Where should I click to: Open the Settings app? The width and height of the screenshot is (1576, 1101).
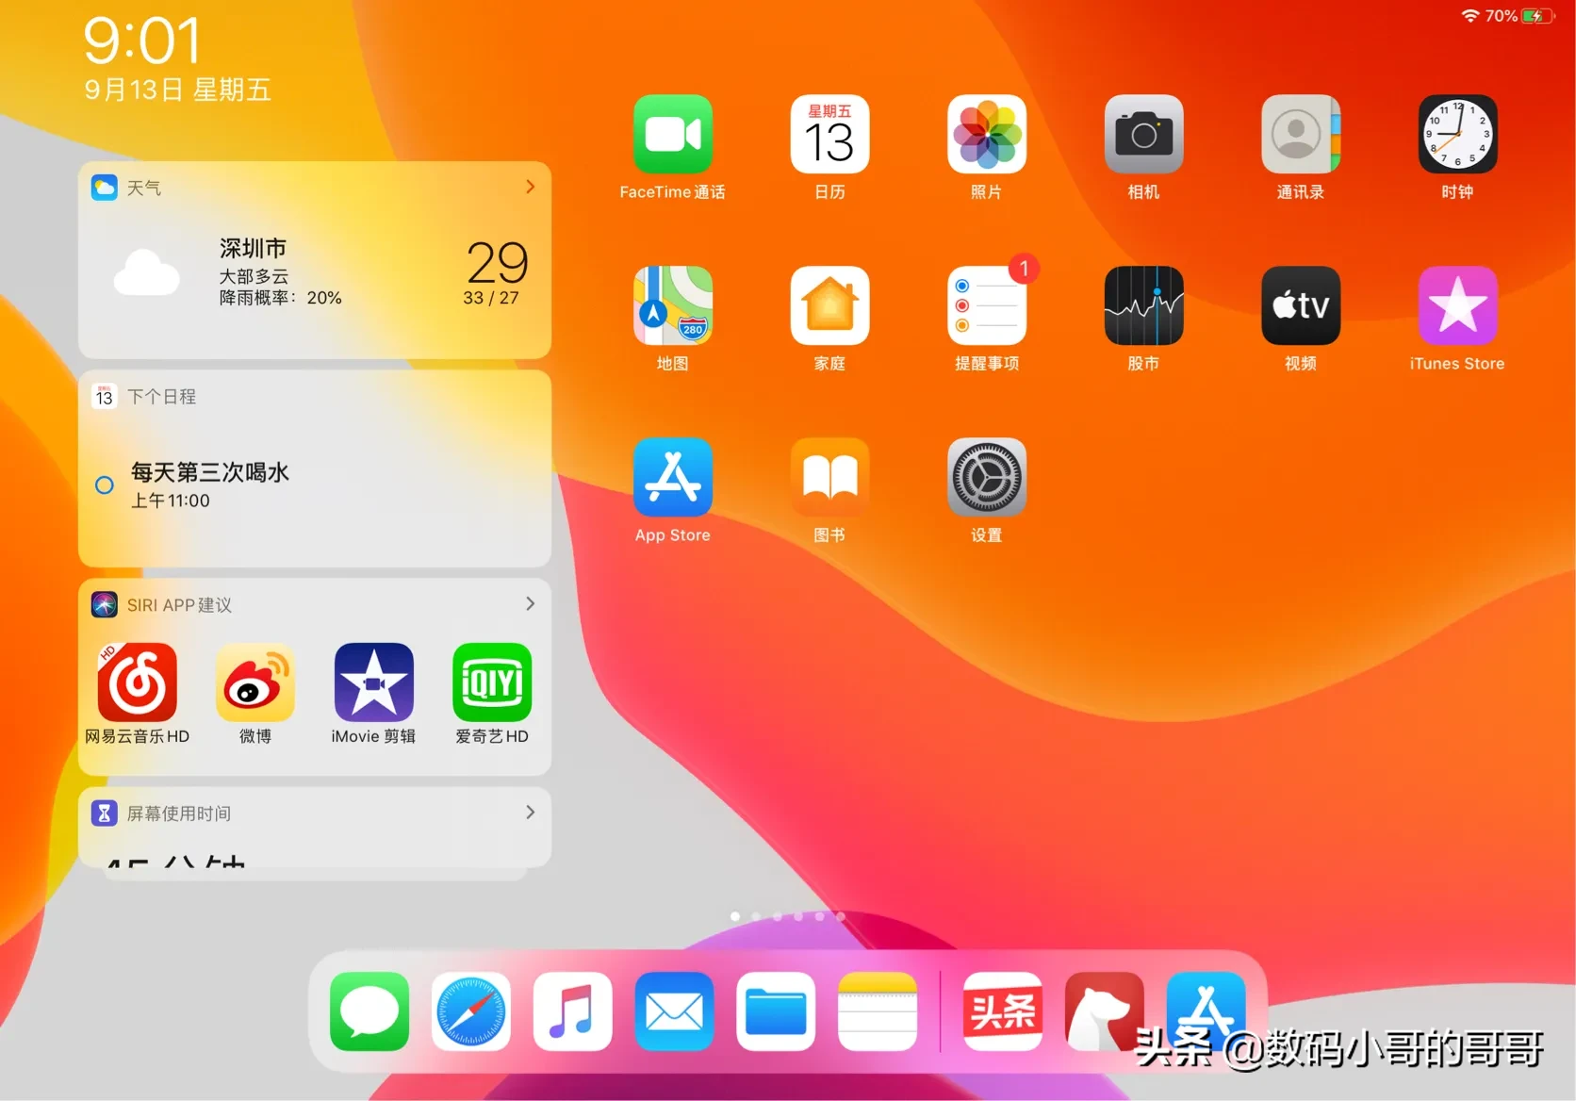[x=987, y=477]
